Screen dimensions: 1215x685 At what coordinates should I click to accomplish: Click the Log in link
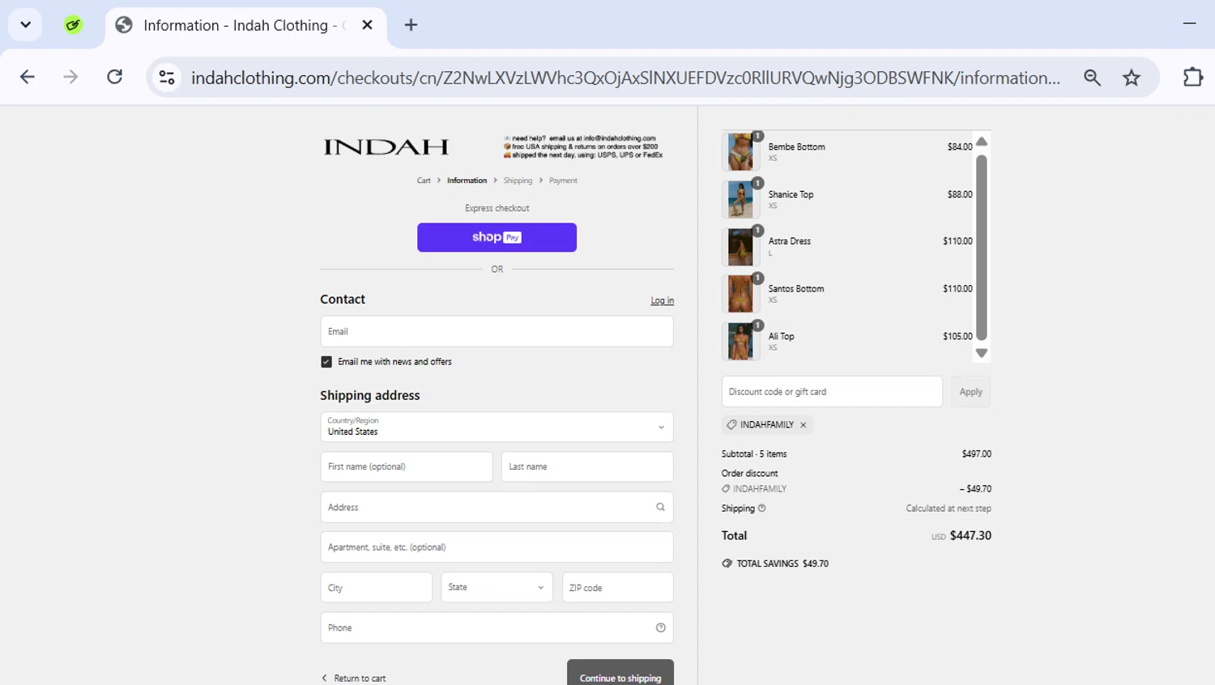(662, 300)
